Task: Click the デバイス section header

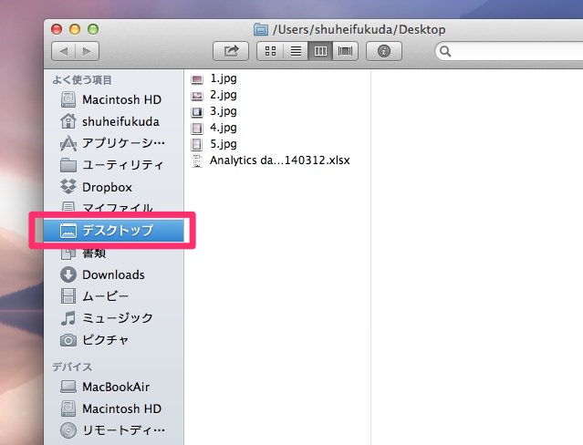Action: [72, 367]
